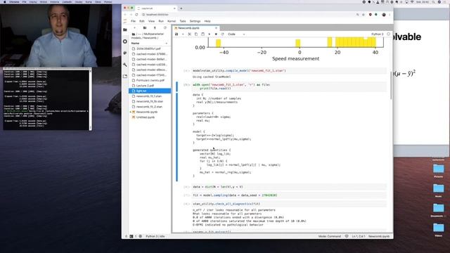The height and width of the screenshot is (253, 450).
Task: Click the terminal window
Action: click(47, 99)
